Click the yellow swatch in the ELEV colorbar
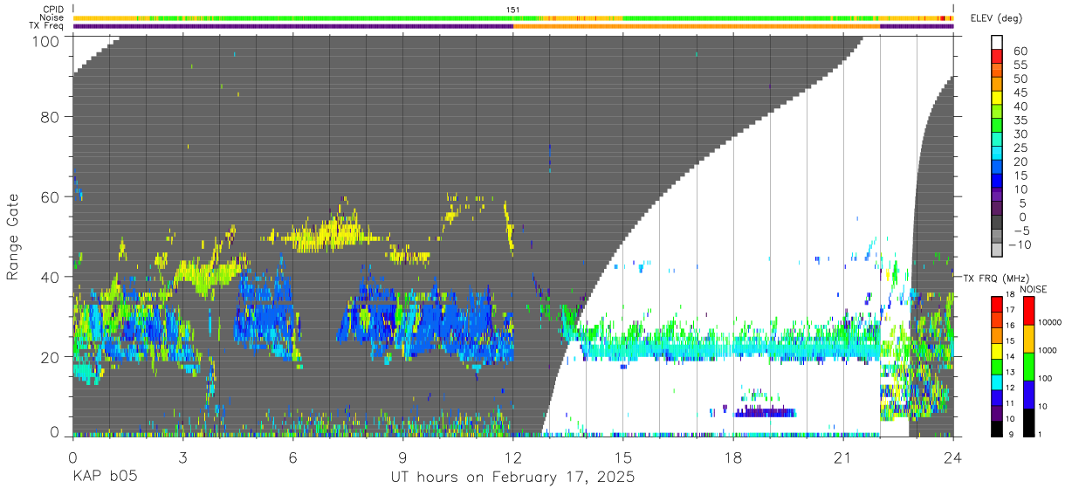 pyautogui.click(x=997, y=96)
